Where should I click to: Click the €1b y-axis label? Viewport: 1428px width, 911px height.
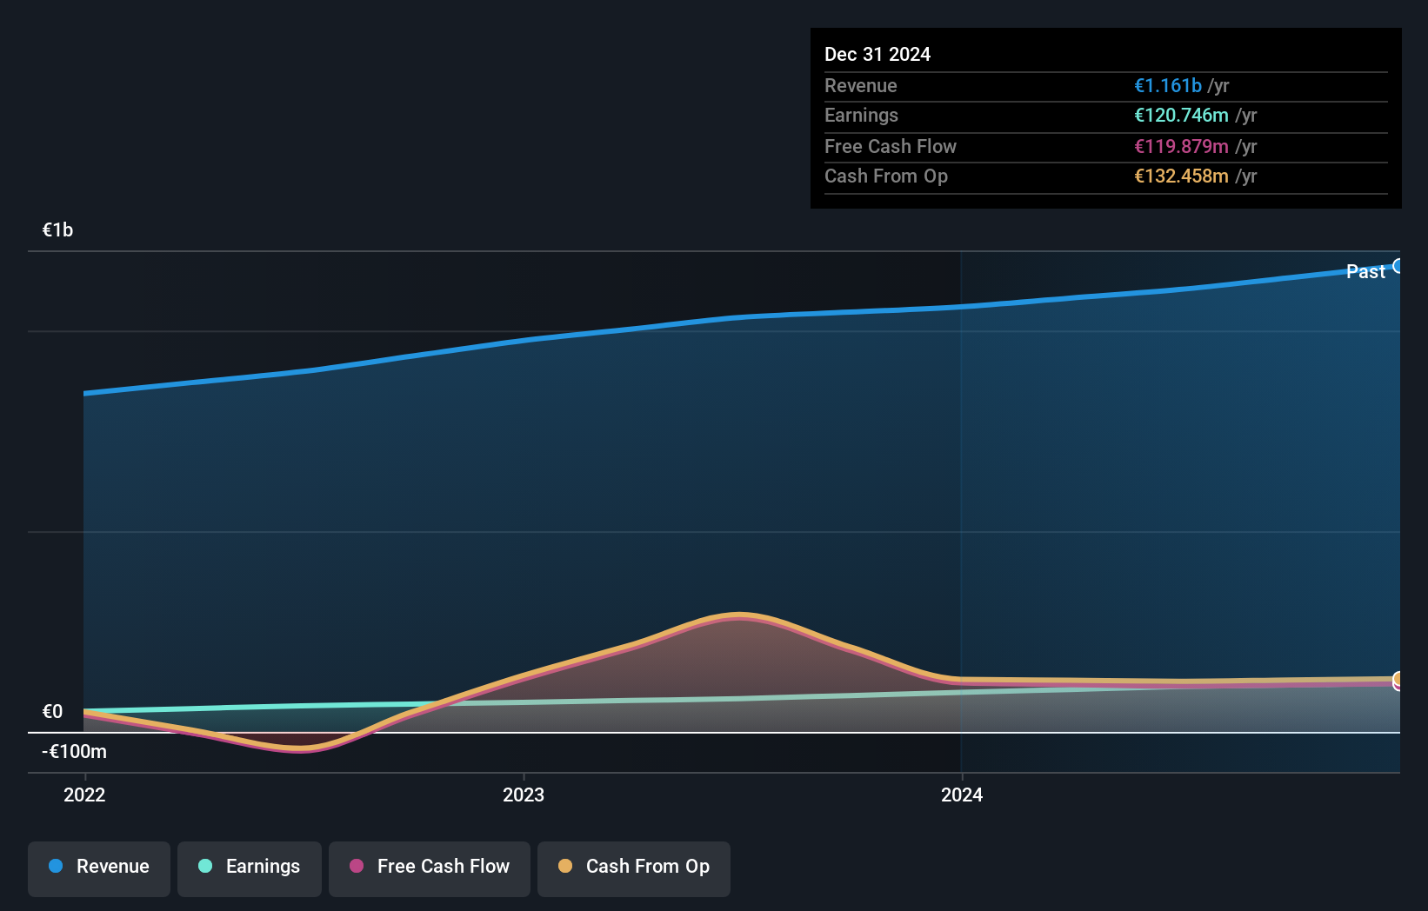tap(57, 229)
